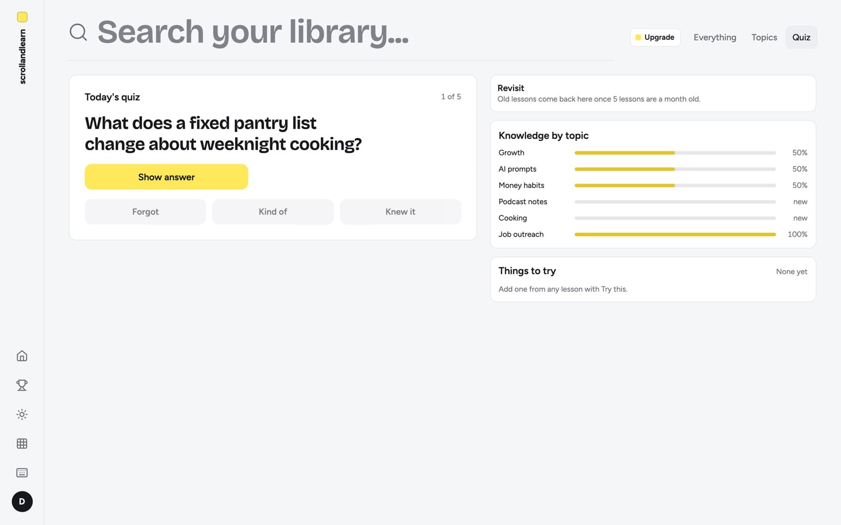Image resolution: width=841 pixels, height=525 pixels.
Task: Click the Knowledge by topic heading
Action: coord(543,135)
